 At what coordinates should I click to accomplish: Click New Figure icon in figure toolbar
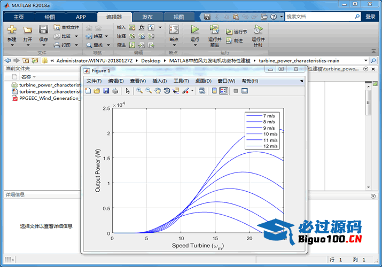[88, 91]
